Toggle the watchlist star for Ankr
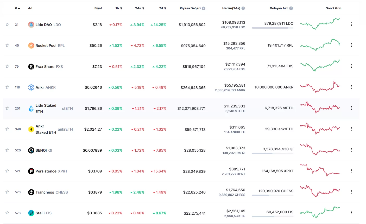 point(7,87)
